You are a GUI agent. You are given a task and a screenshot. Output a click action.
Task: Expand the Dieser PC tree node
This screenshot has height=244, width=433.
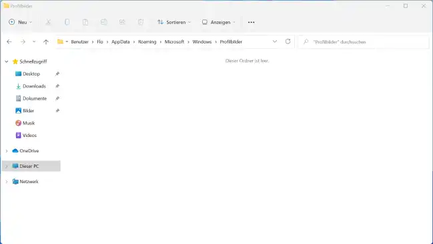pos(7,166)
